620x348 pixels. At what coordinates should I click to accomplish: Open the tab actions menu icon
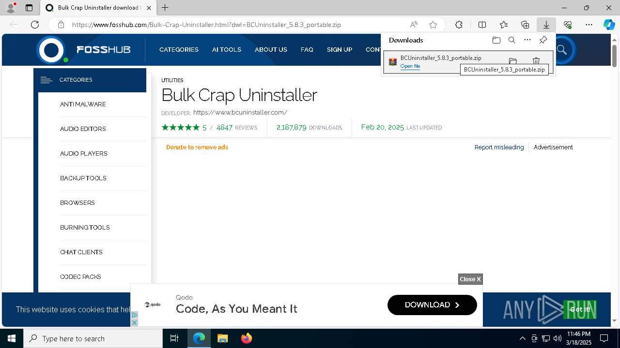(x=29, y=8)
